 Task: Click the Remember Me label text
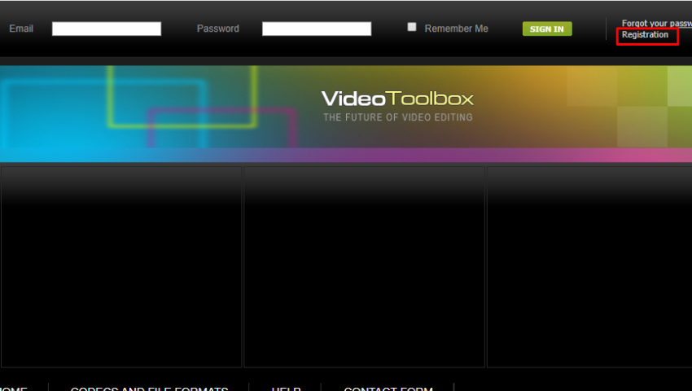[x=456, y=29]
